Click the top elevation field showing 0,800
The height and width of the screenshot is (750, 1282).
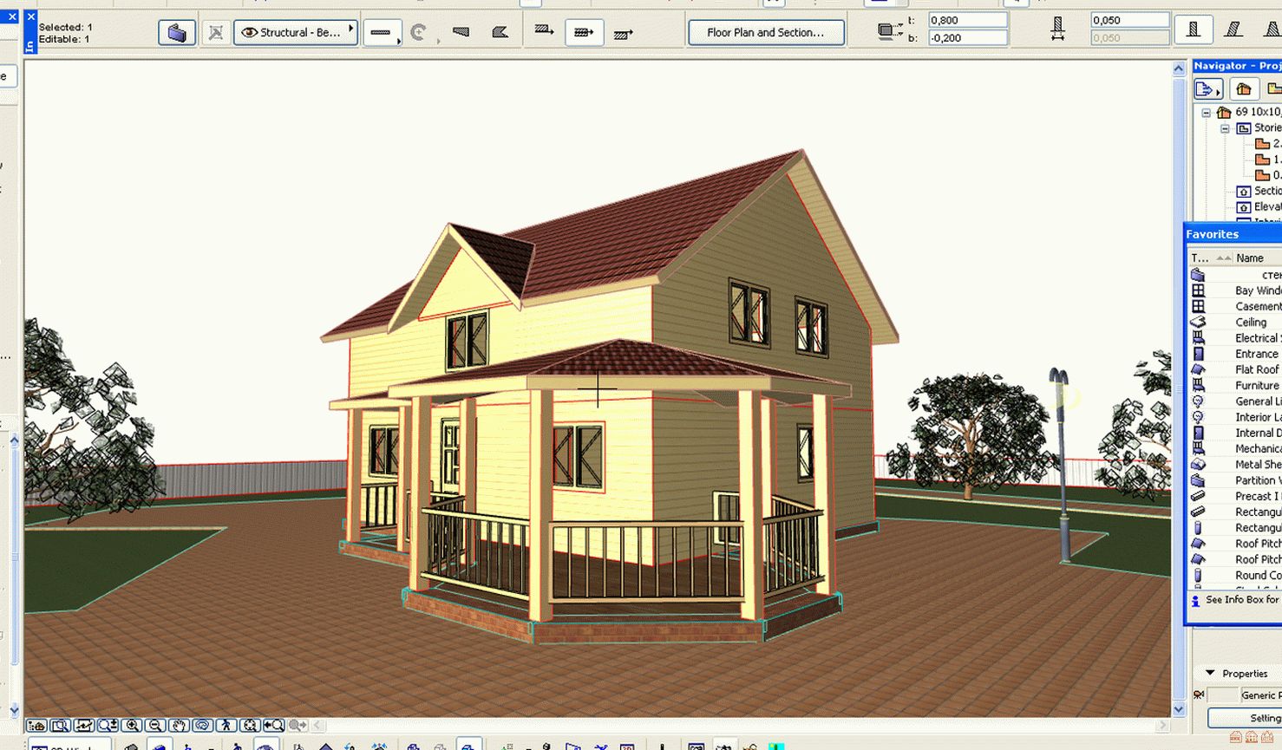(967, 20)
